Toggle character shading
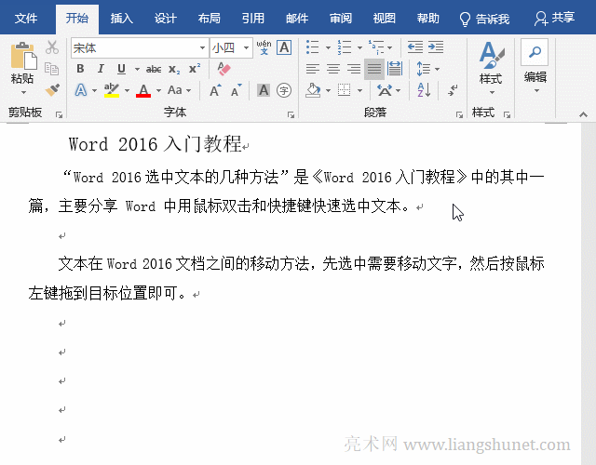The height and width of the screenshot is (465, 596). [x=264, y=90]
